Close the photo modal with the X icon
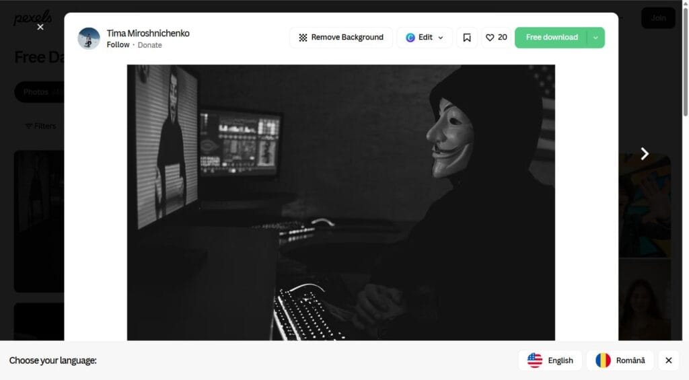 40,27
